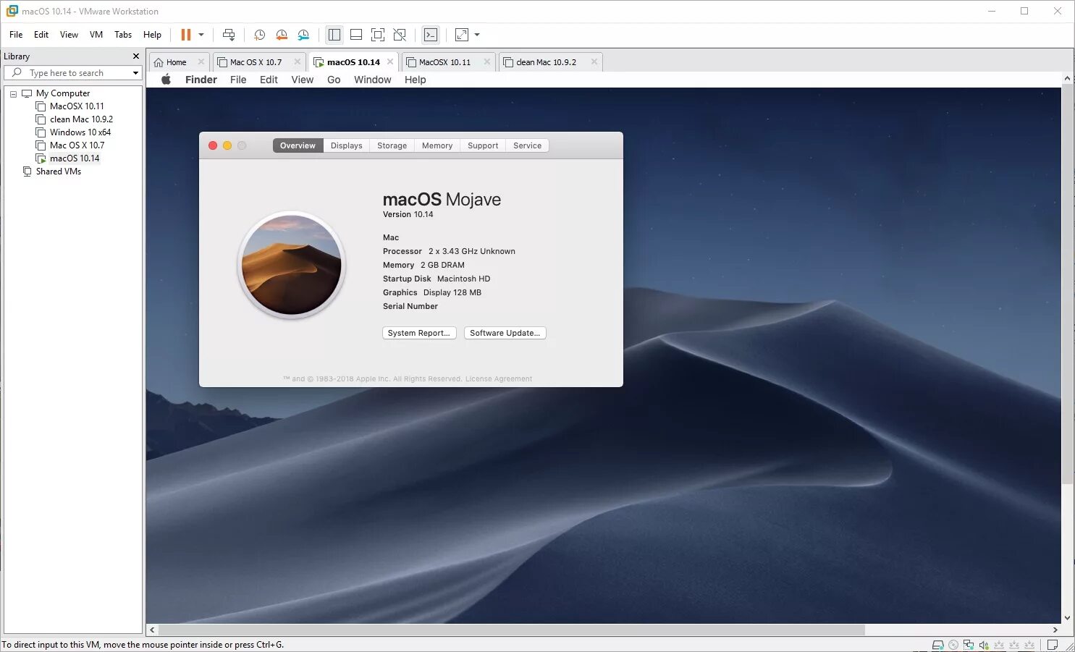1075x652 pixels.
Task: Open the Apple menu in the guest
Action: [x=166, y=80]
